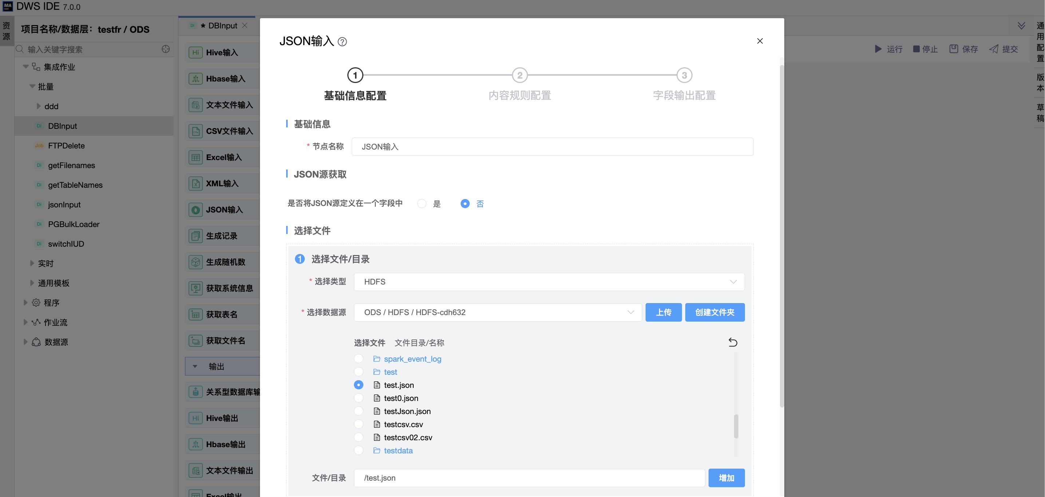Click the 保存 save icon in toolbar
Screen dimensions: 1045x497
953,49
